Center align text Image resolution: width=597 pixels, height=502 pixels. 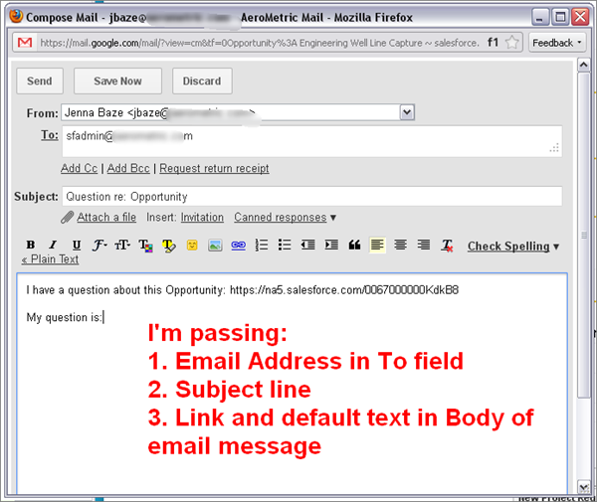401,245
